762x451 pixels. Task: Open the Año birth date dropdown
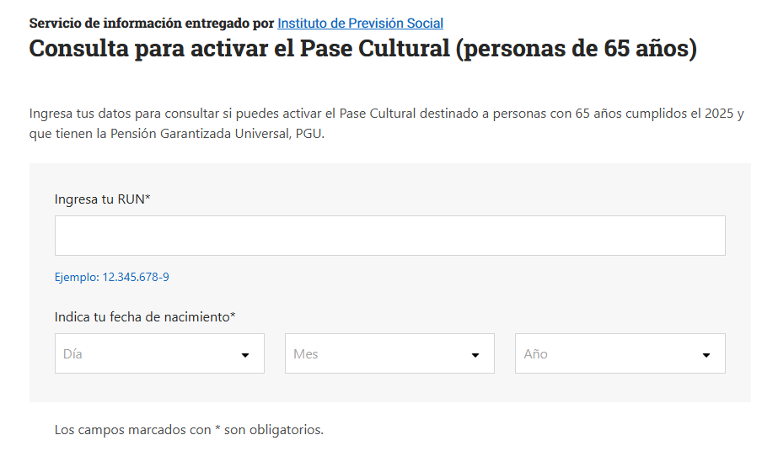[x=620, y=354]
